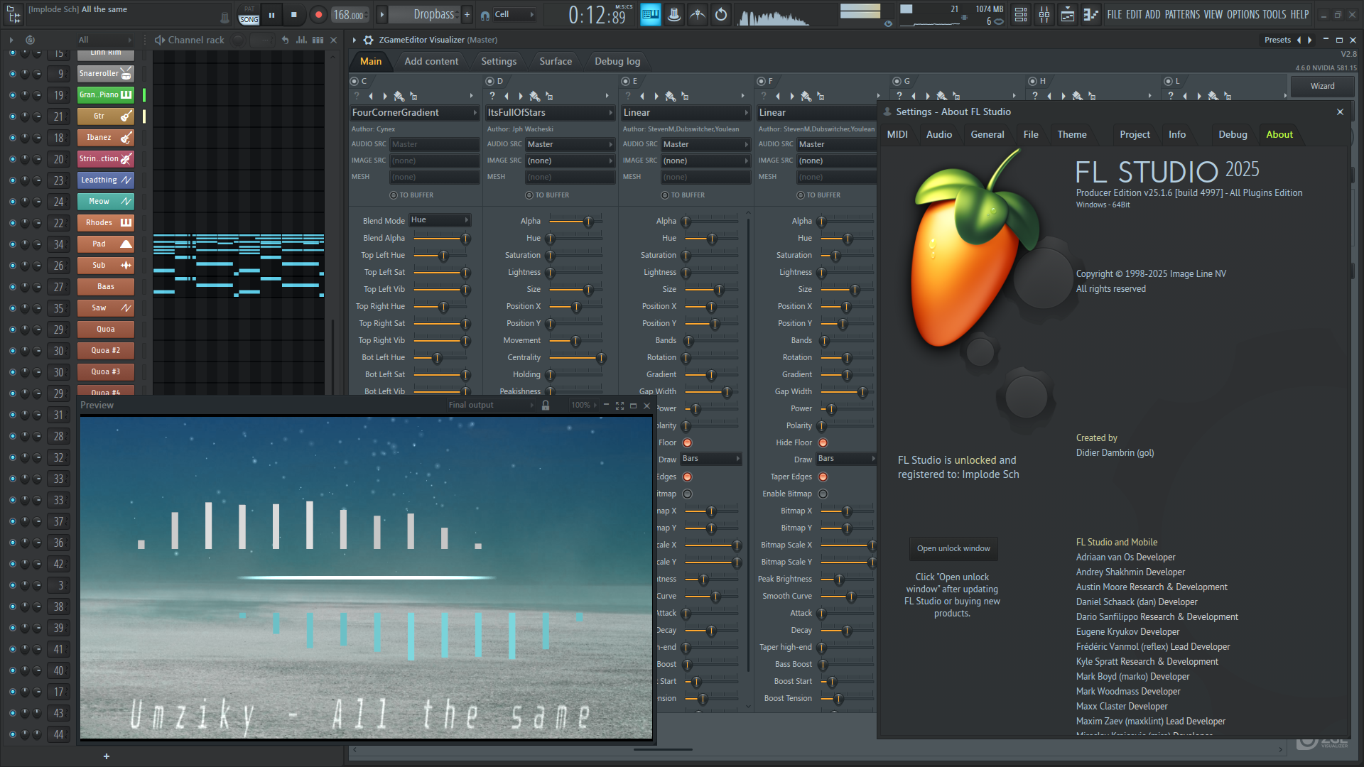This screenshot has height=767, width=1364.
Task: Click the record button in transport bar
Action: 318,14
